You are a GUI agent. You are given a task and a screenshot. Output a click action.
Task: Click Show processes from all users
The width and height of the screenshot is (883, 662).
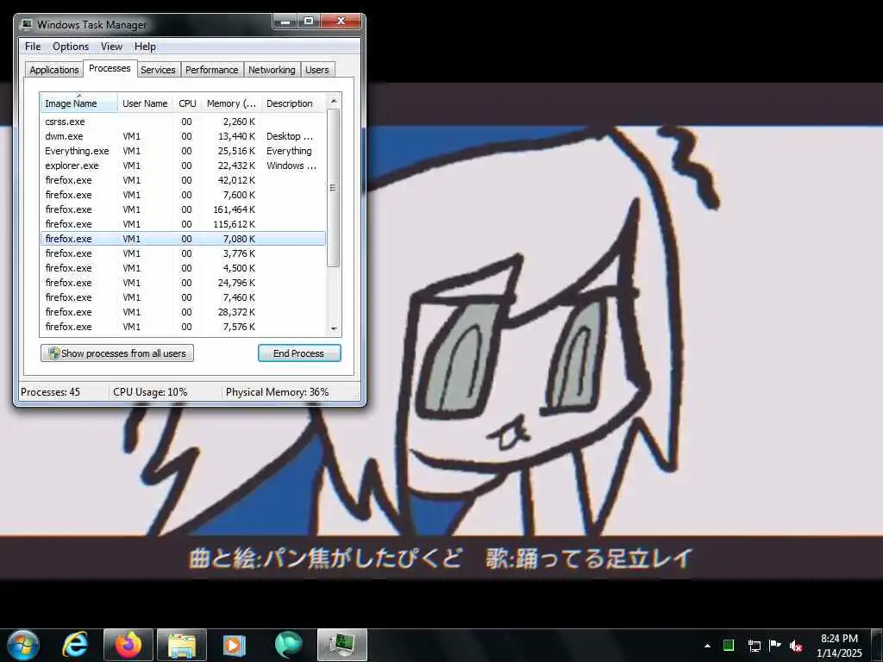click(x=117, y=353)
